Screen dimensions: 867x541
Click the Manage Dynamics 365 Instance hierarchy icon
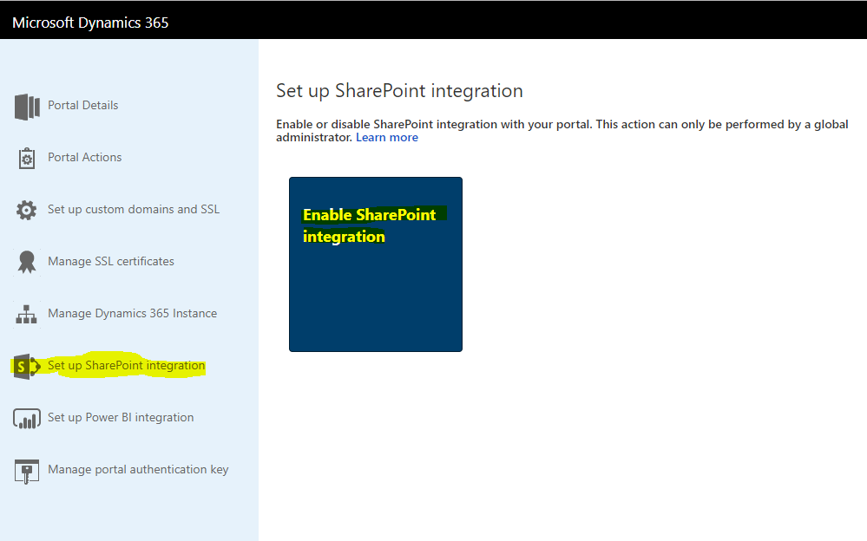click(x=26, y=313)
